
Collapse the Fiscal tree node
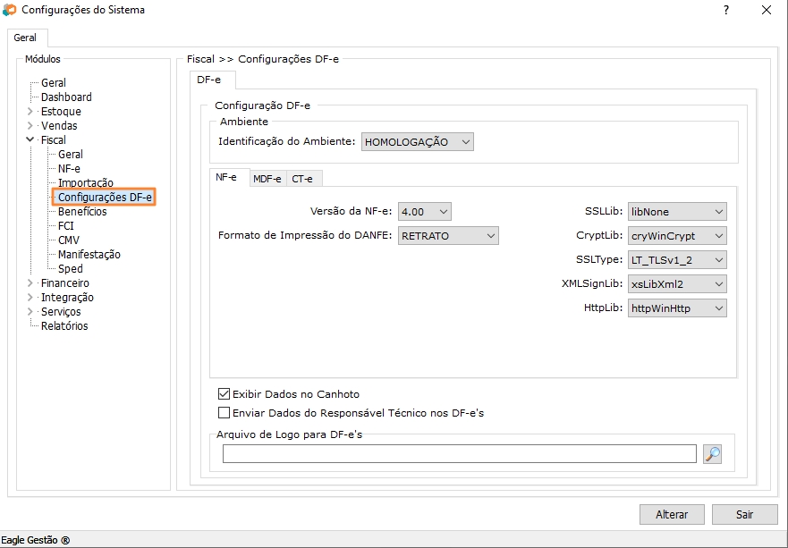30,139
